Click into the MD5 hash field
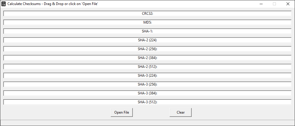The width and height of the screenshot is (295, 126). tap(147, 22)
